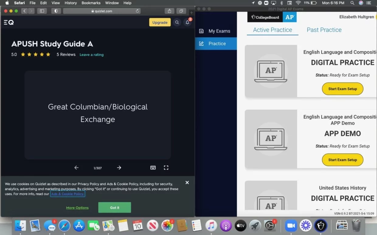Open Safari privacy report shield icon
The height and width of the screenshot is (235, 377).
coord(56,11)
